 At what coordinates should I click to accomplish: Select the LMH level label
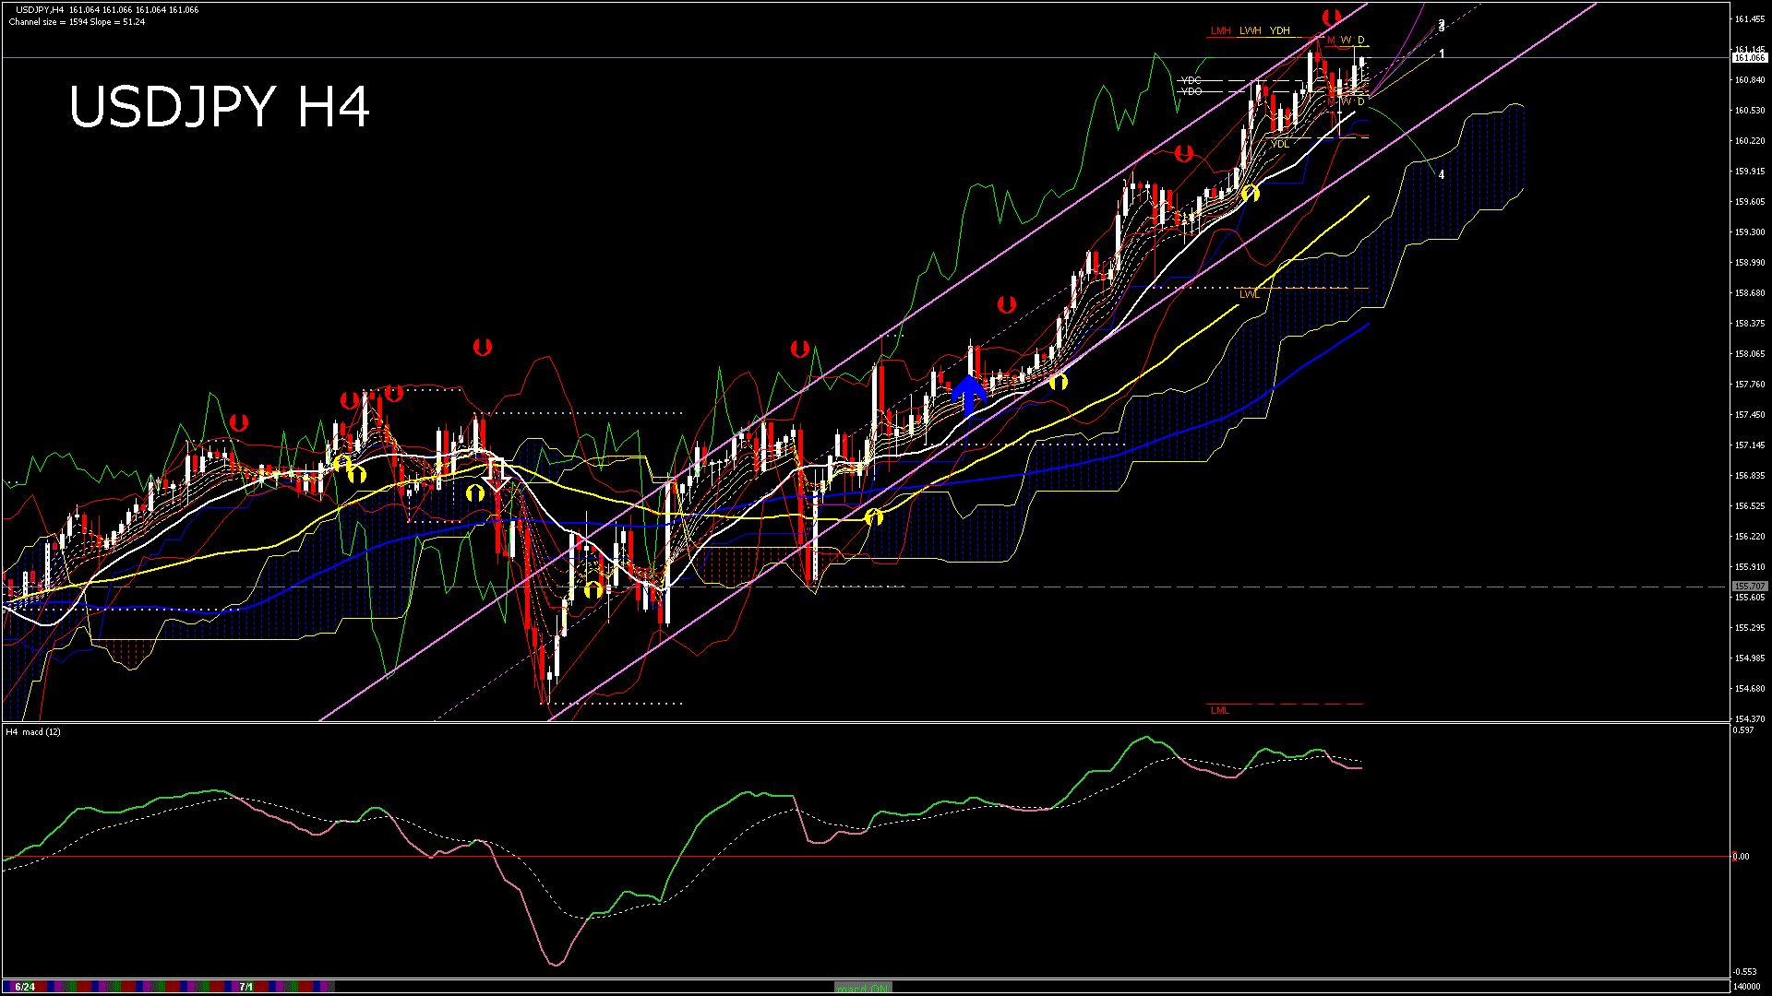[1220, 30]
